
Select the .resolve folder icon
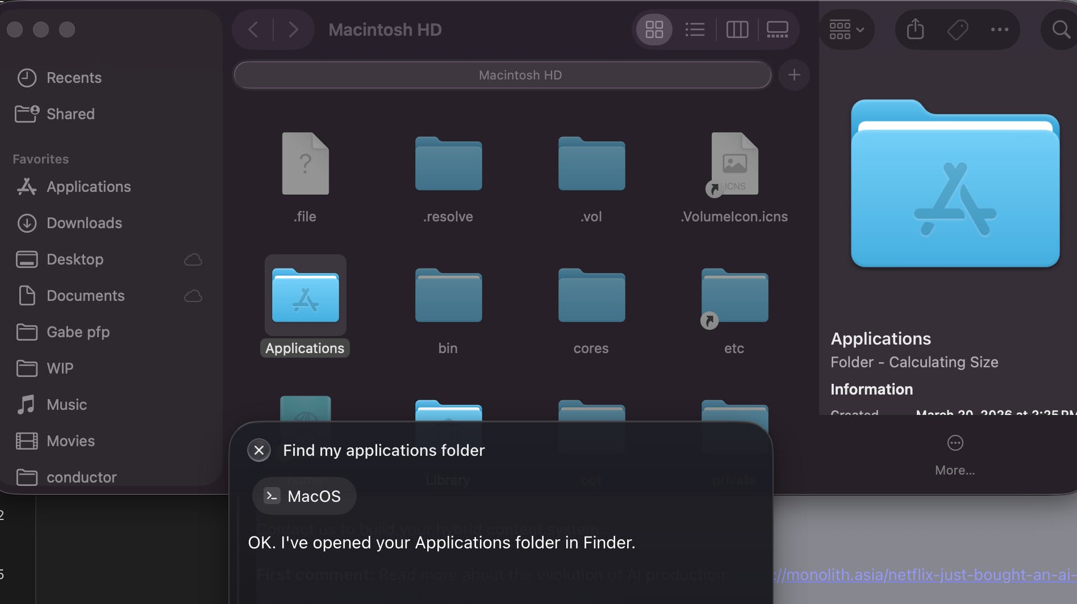449,163
